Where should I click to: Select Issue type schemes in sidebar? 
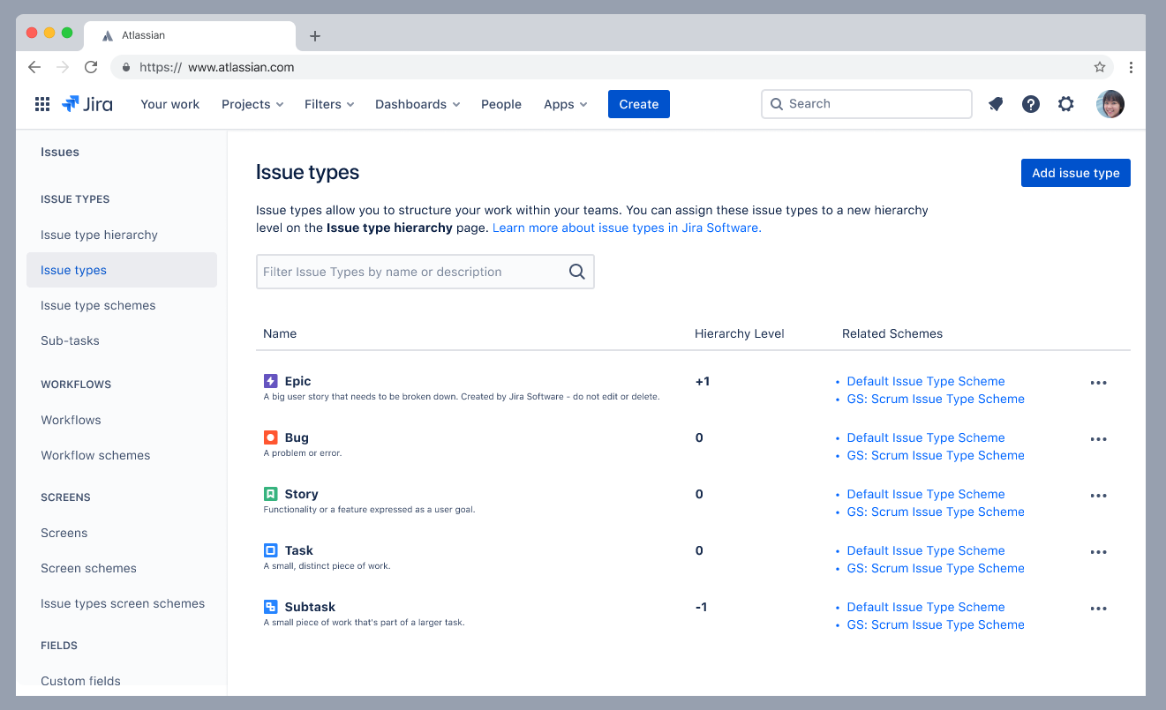pos(98,305)
